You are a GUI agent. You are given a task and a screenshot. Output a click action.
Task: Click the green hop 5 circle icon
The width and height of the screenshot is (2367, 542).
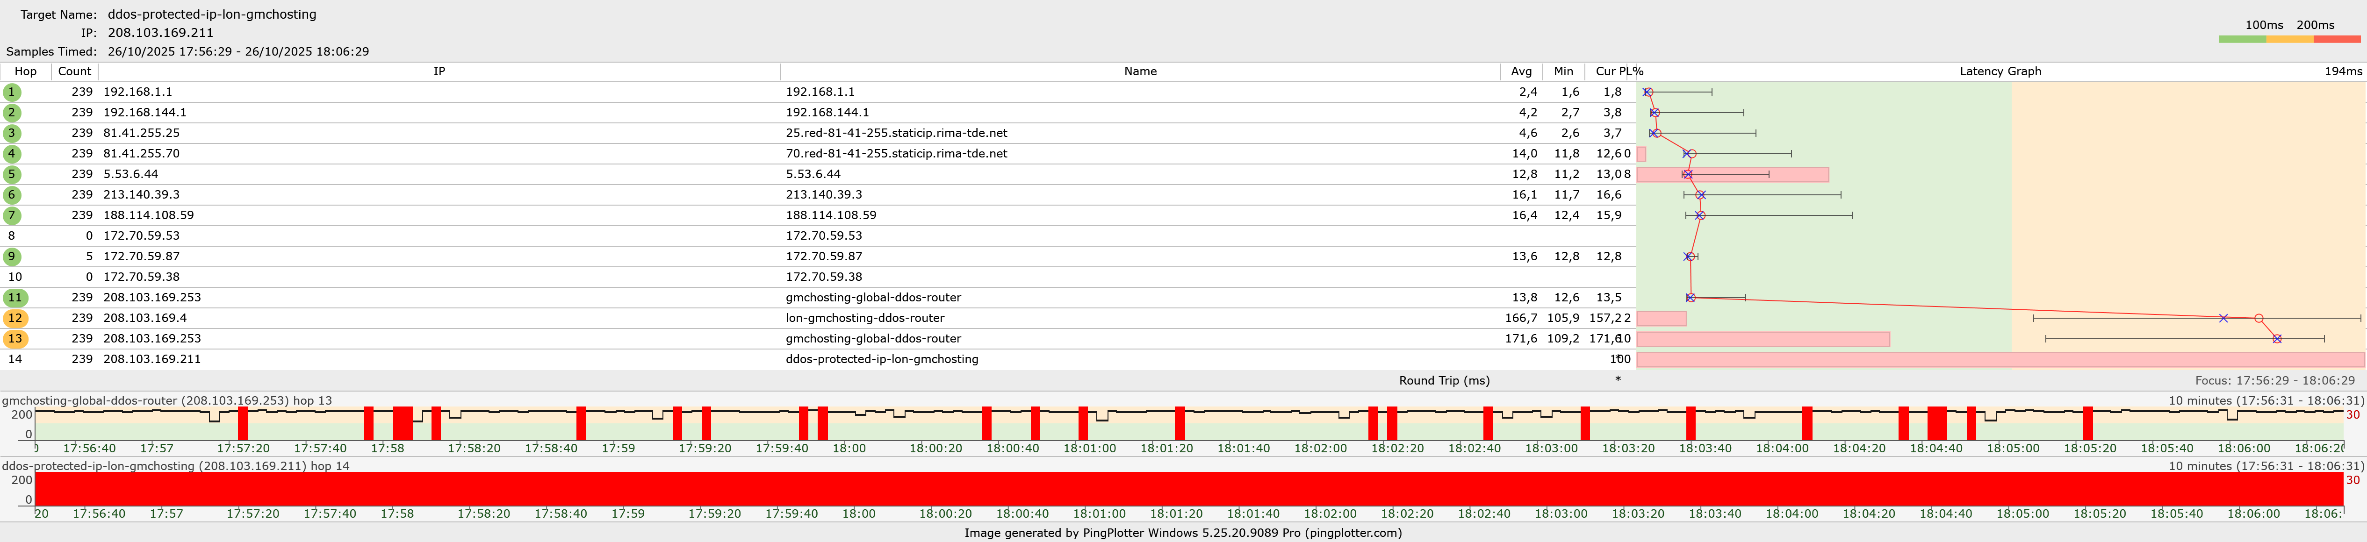(x=12, y=175)
